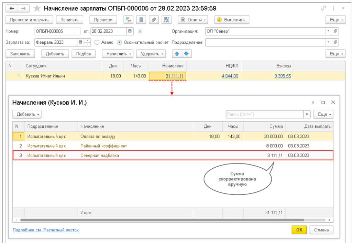Expand the Организация dropdown list
Image resolution: width=352 pixels, height=243 pixels.
tap(328, 31)
